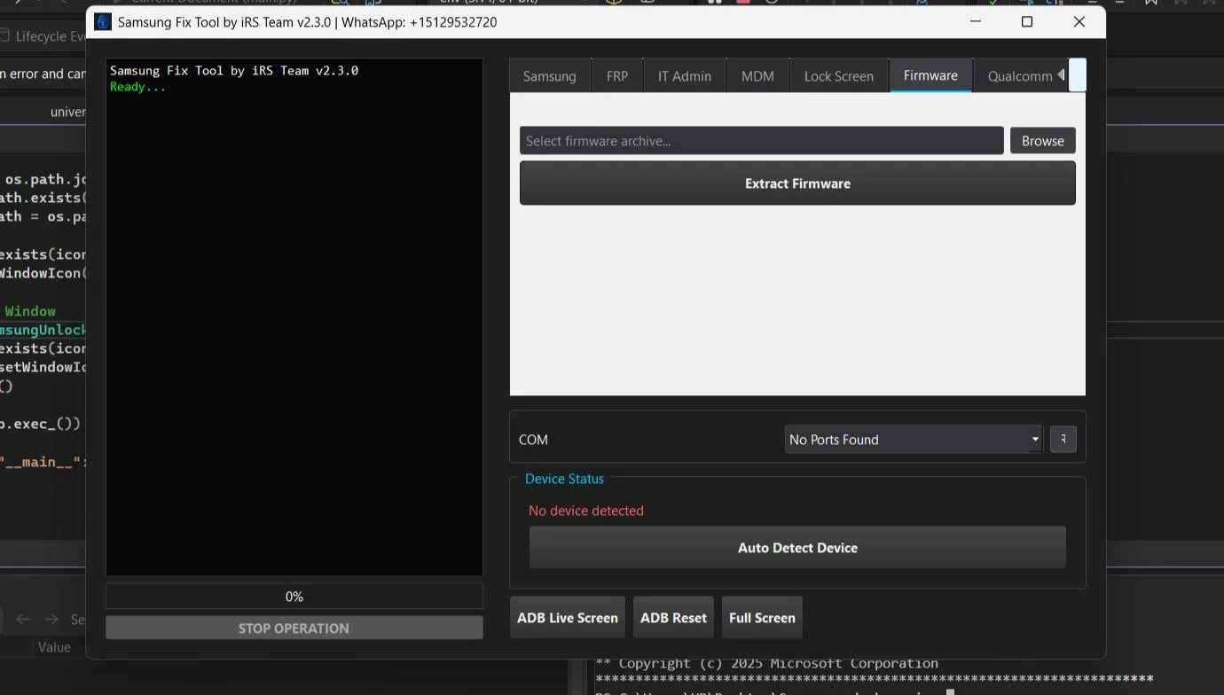Screen dimensions: 1224x695
Task: Click the white tab scroll-right button
Action: click(1077, 75)
